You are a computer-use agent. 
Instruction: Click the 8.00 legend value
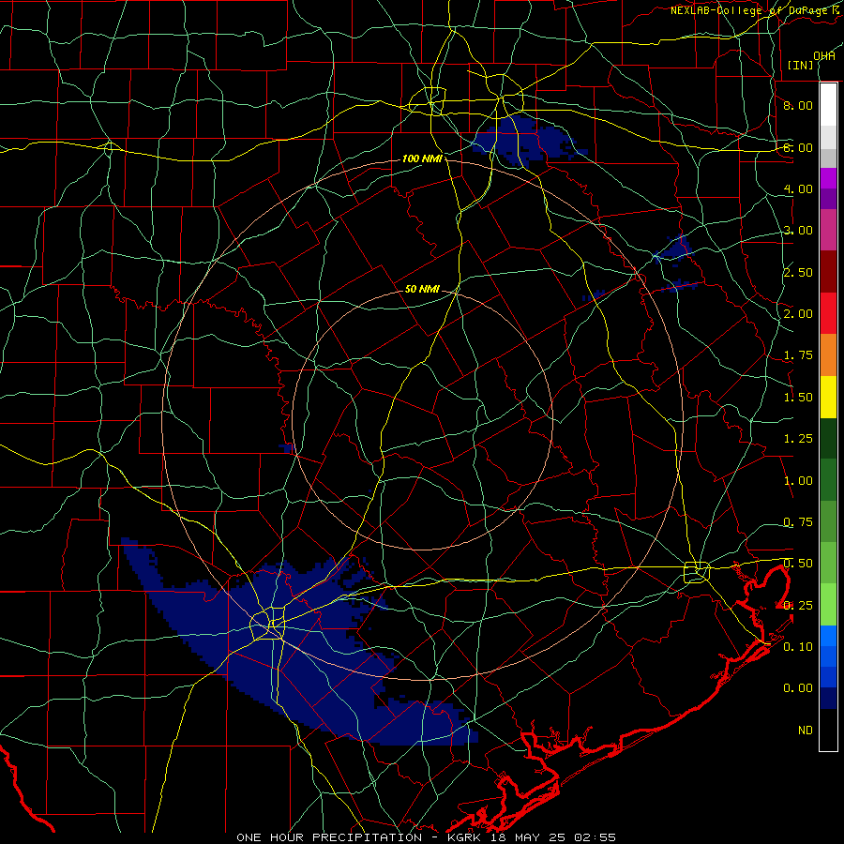(x=798, y=105)
